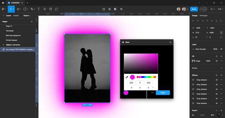
Task: Open the shape tools dropdown arrow
Action: [27, 9]
